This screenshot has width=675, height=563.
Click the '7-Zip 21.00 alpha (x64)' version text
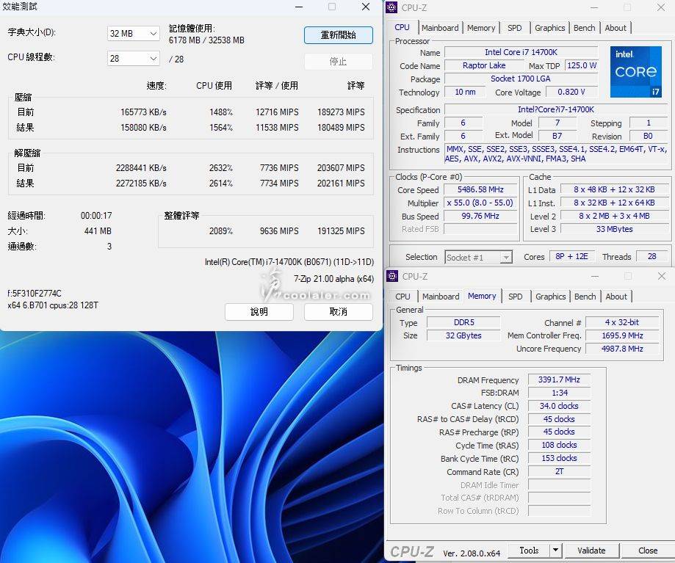tap(333, 279)
